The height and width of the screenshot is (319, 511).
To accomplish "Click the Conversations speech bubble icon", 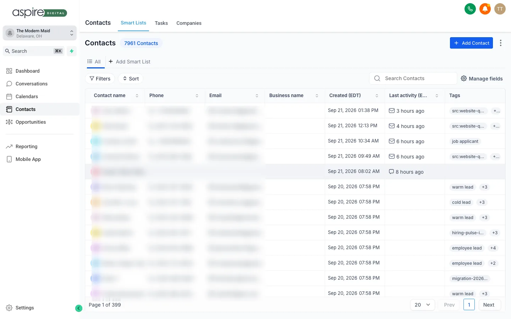I will (x=9, y=84).
